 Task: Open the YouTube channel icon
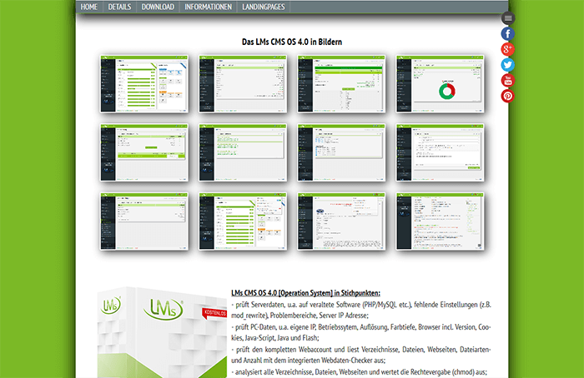[507, 80]
